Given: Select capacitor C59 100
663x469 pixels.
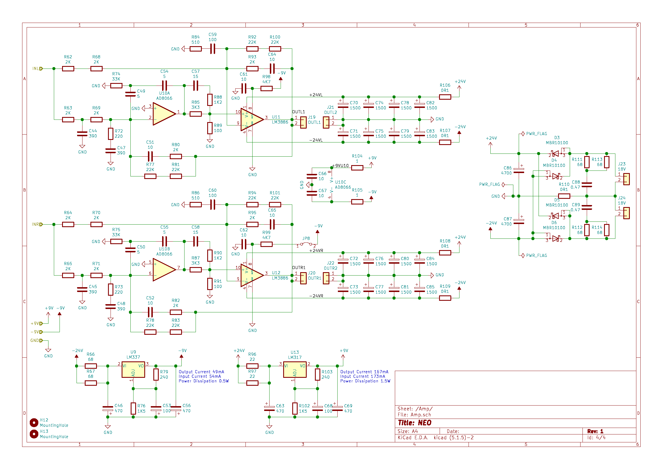Looking at the screenshot, I should tap(212, 49).
